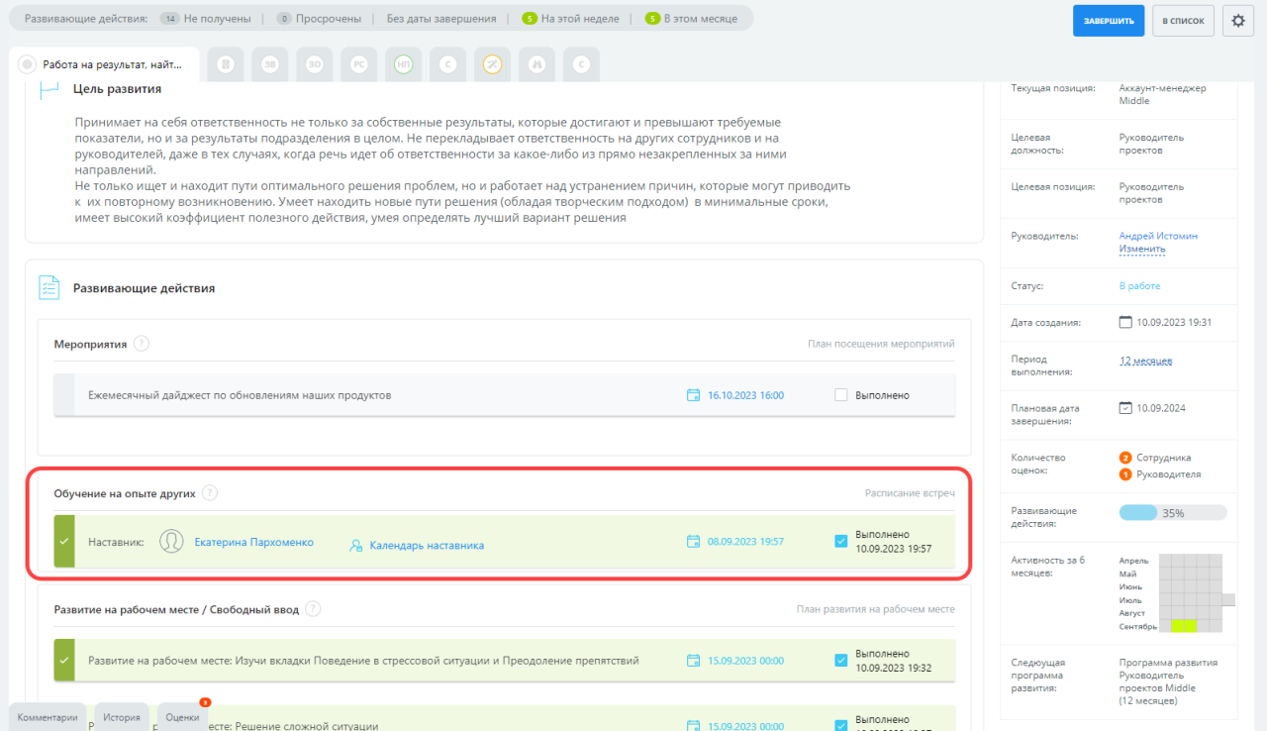Open the С tab right after НП
The width and height of the screenshot is (1267, 731).
click(x=448, y=64)
